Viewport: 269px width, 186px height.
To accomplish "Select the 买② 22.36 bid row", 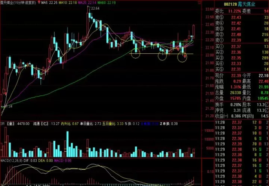I will tap(242, 52).
